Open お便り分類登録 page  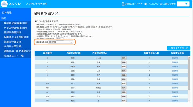(12, 46)
